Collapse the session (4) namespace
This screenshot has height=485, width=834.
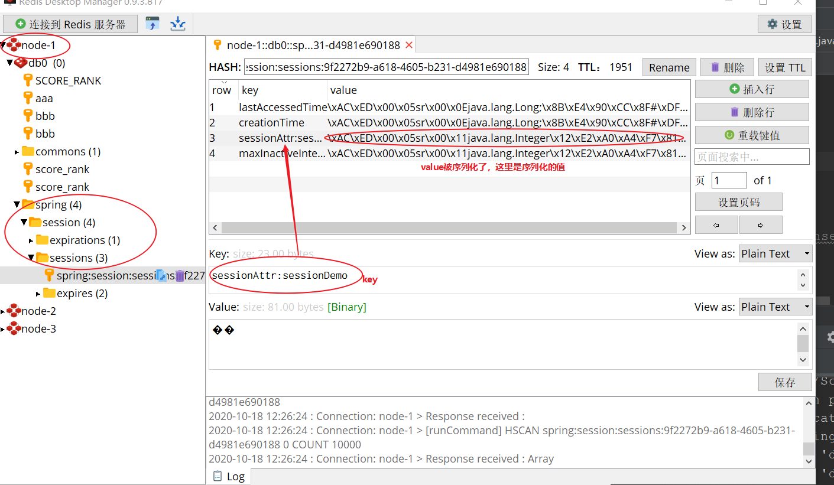(24, 223)
